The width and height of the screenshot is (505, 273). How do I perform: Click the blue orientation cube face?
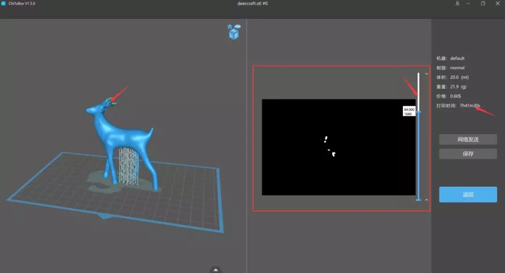tap(234, 35)
